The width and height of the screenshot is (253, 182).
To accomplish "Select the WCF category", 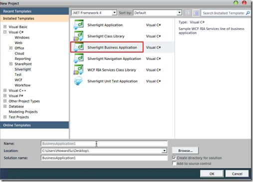I will [18, 80].
